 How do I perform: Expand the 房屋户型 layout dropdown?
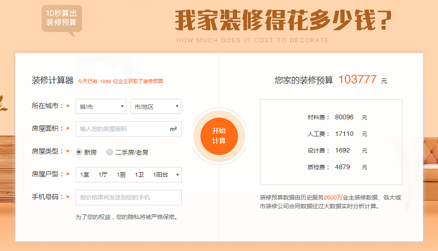pyautogui.click(x=129, y=175)
